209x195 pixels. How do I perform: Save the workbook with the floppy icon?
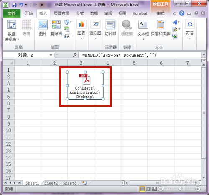tap(14, 5)
